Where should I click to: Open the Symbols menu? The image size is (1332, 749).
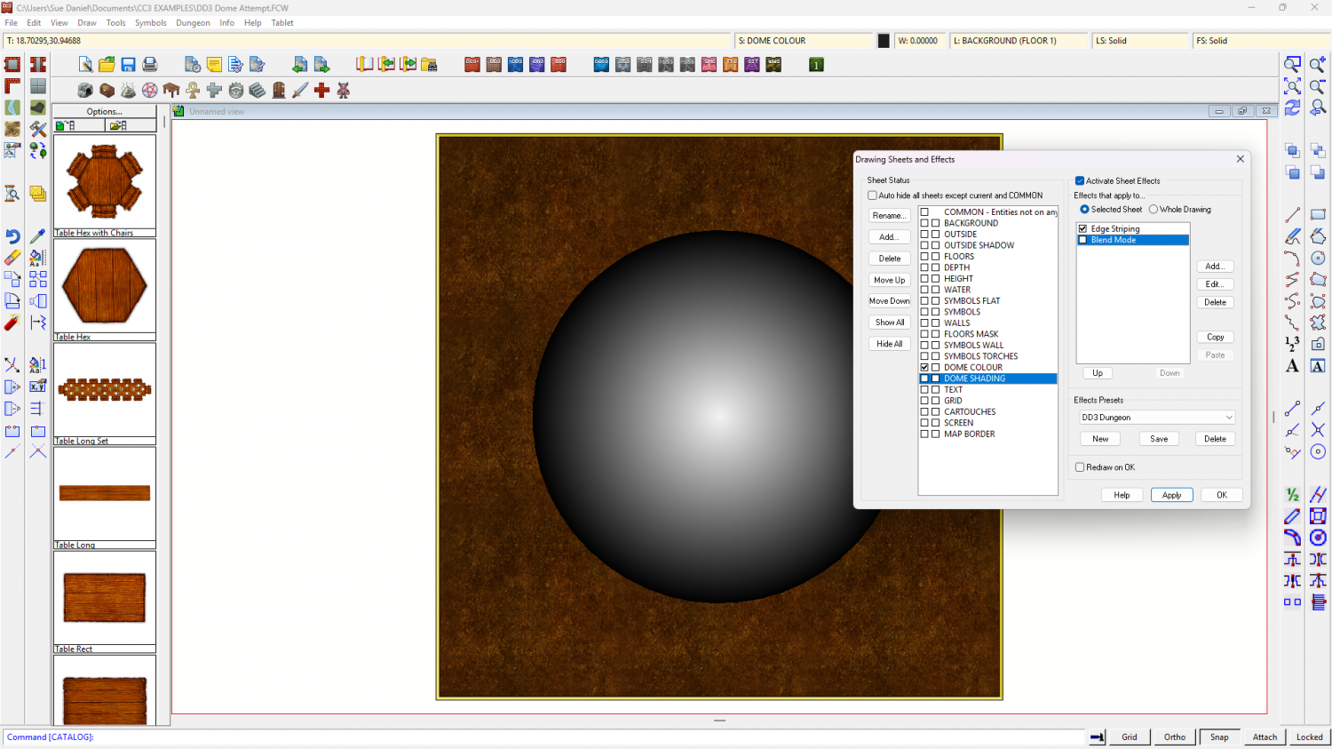(150, 23)
